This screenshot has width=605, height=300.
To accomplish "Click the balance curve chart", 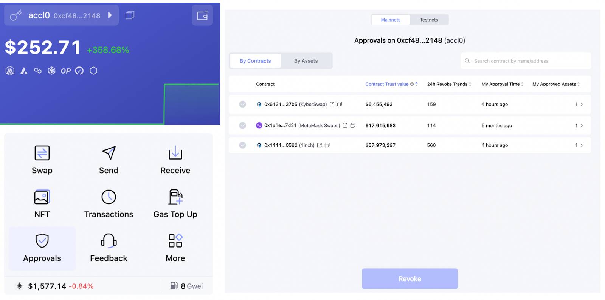I will pos(110,104).
